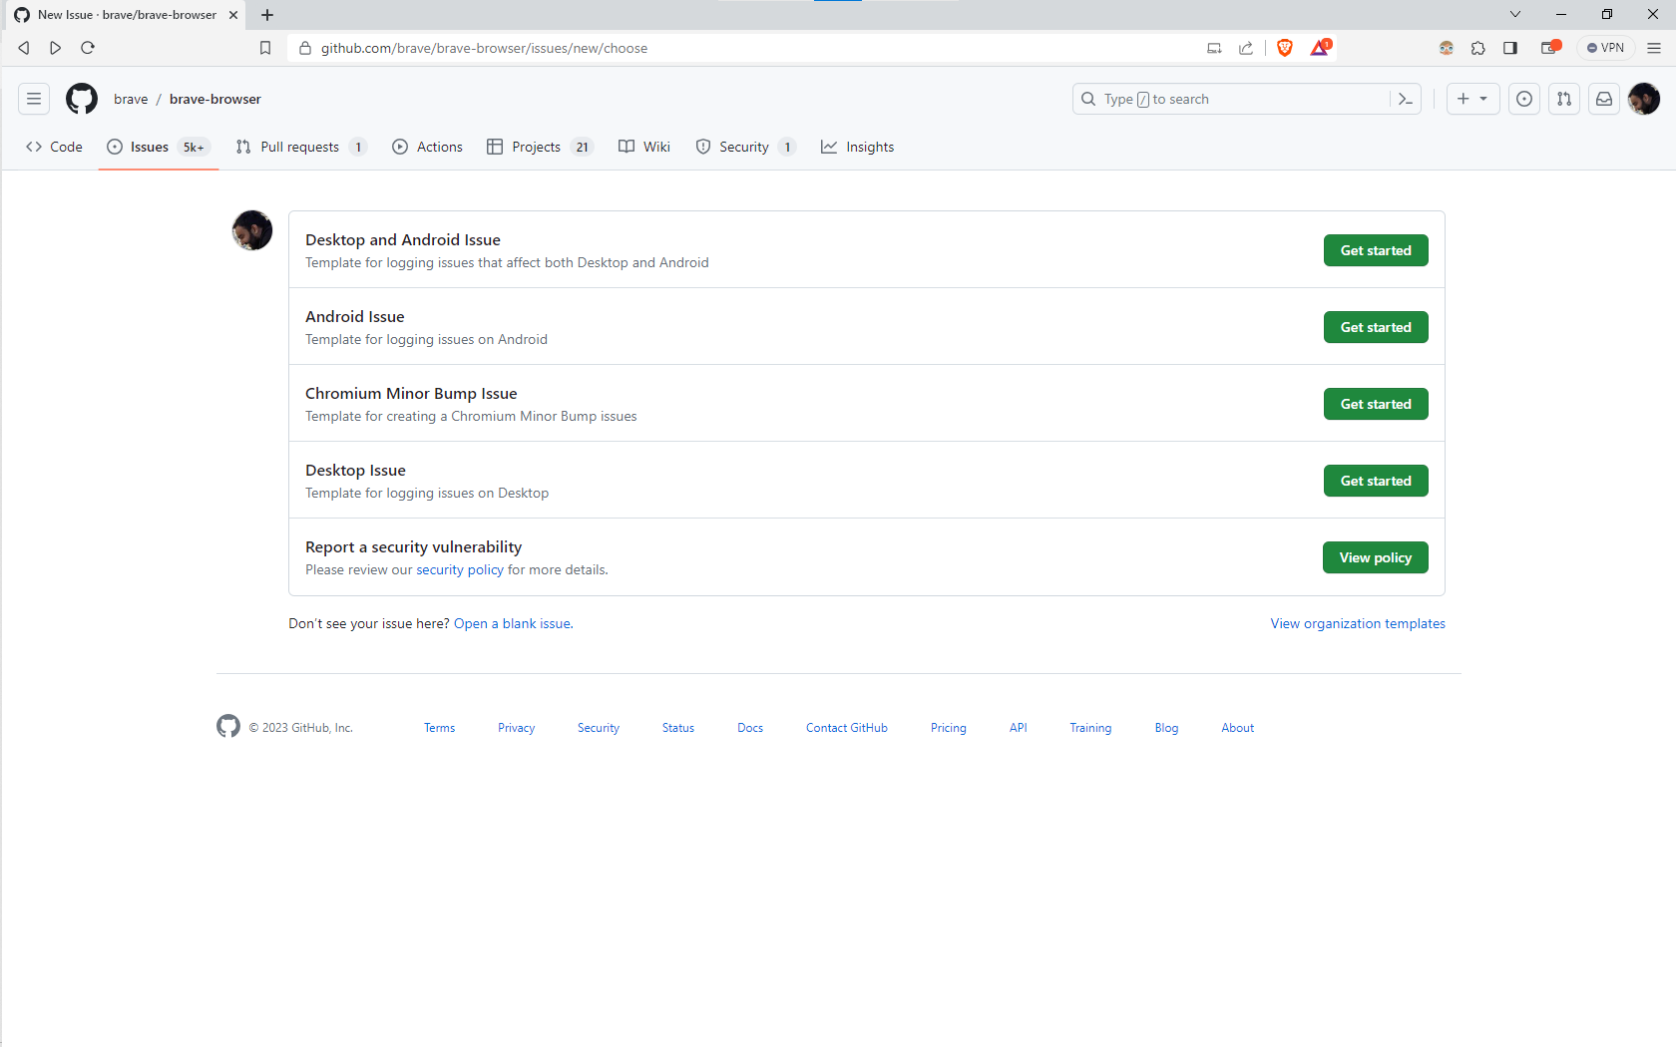Open the extensions puzzle icon
Viewport: 1676px width, 1047px height.
1478,48
